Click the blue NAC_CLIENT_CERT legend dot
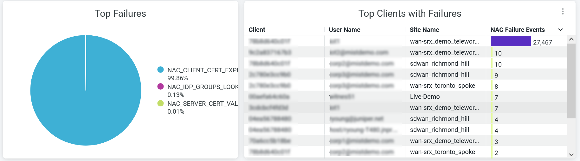 161,70
